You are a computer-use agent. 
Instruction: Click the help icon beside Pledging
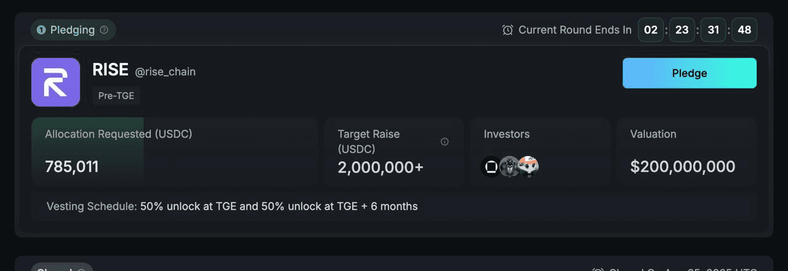coord(104,30)
